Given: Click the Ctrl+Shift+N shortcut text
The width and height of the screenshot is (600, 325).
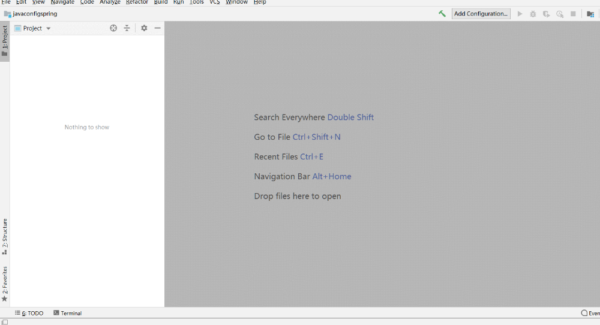Looking at the screenshot, I should [x=316, y=137].
